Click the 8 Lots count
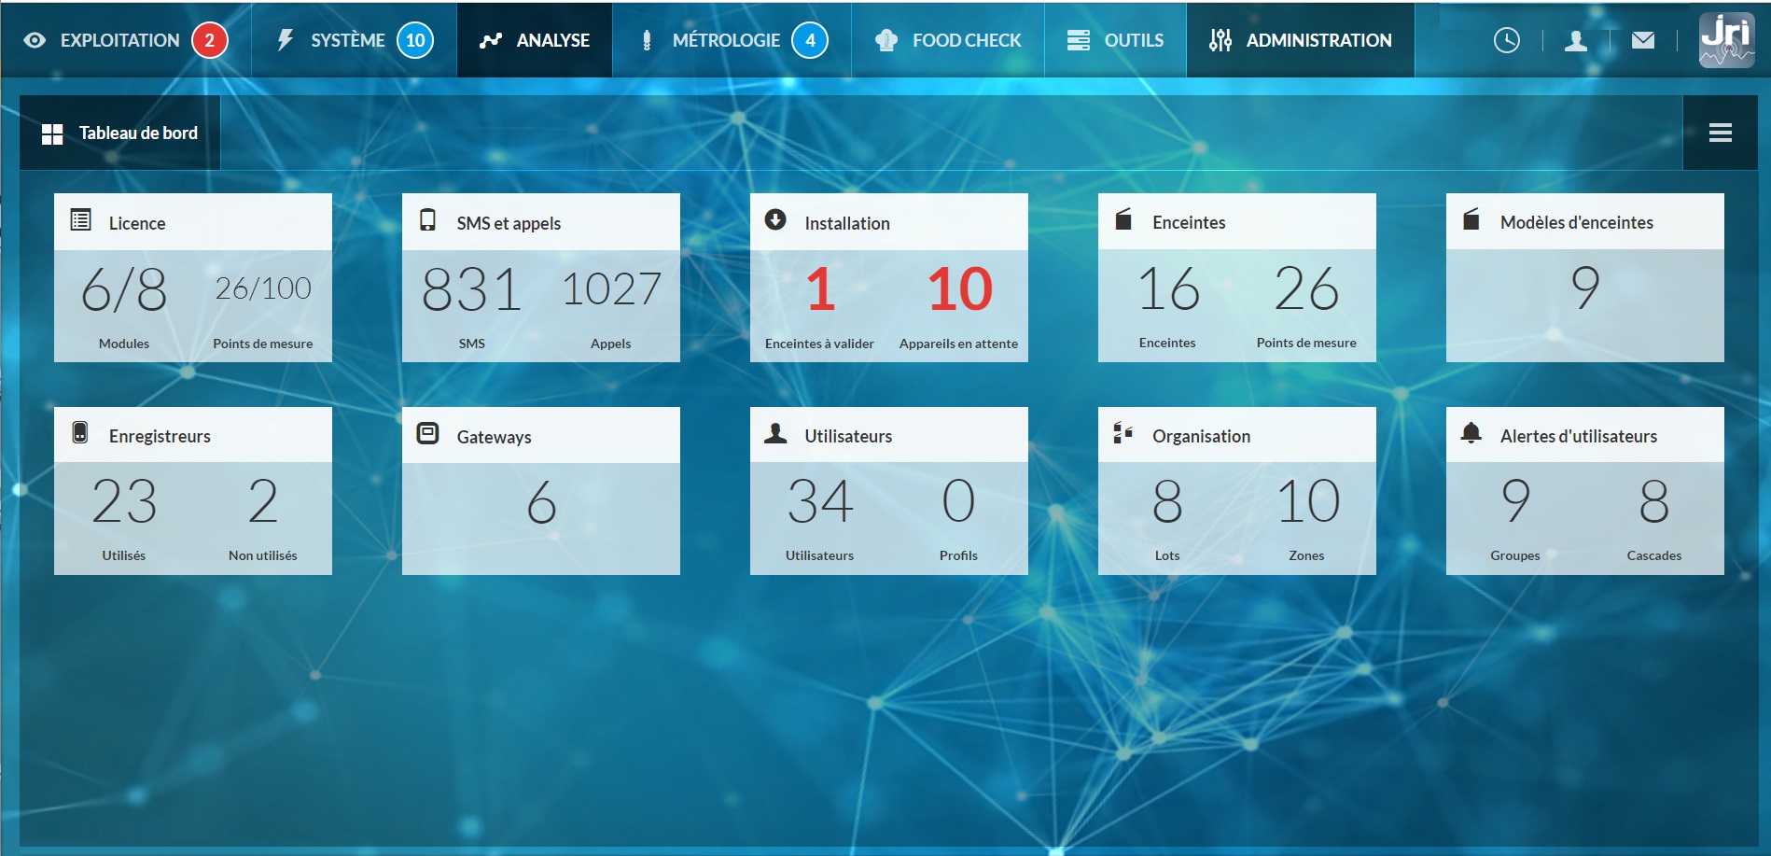This screenshot has height=856, width=1771. [x=1167, y=501]
